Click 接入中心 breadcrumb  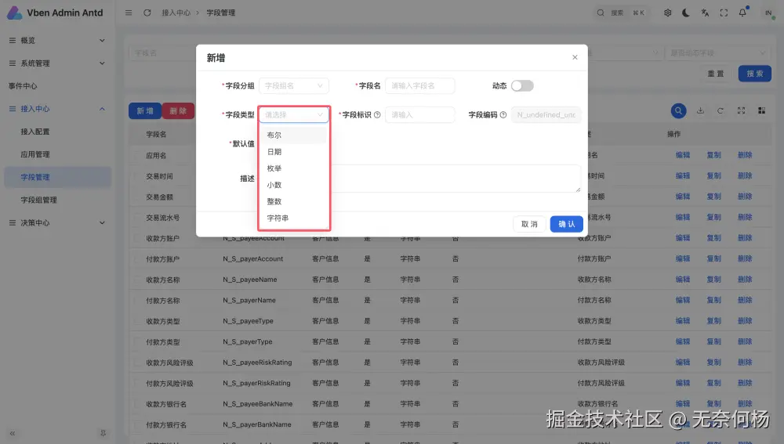(x=176, y=13)
